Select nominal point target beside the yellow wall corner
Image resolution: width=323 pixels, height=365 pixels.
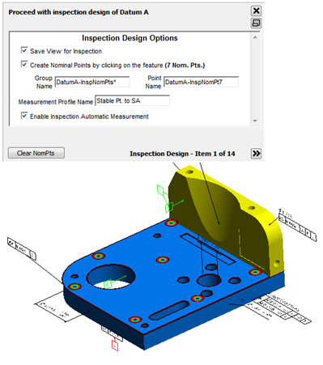point(171,223)
